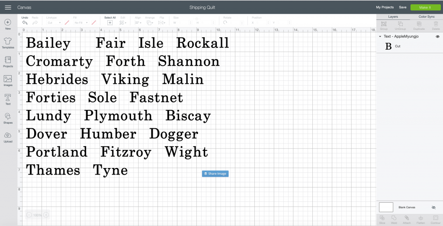The height and width of the screenshot is (226, 443).
Task: Click the green Make It button
Action: click(x=425, y=7)
